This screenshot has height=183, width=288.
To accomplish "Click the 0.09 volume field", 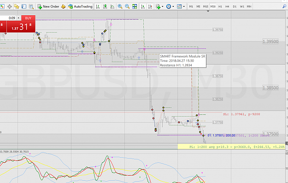I will click(8, 18).
